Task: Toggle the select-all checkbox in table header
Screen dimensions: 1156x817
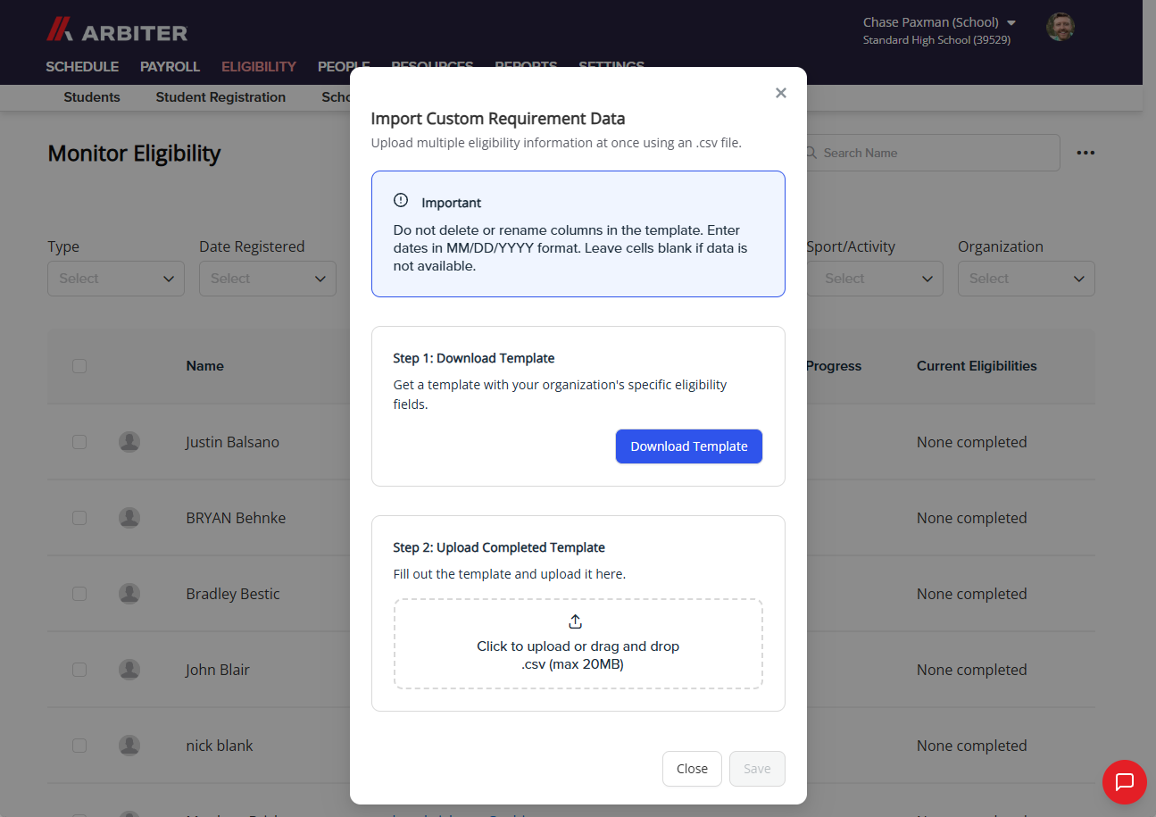Action: point(79,366)
